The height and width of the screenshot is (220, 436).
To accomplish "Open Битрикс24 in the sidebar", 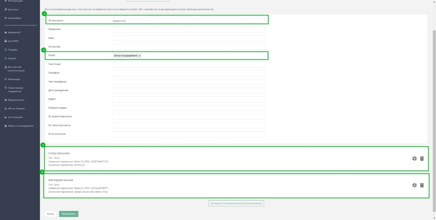I will point(14,32).
